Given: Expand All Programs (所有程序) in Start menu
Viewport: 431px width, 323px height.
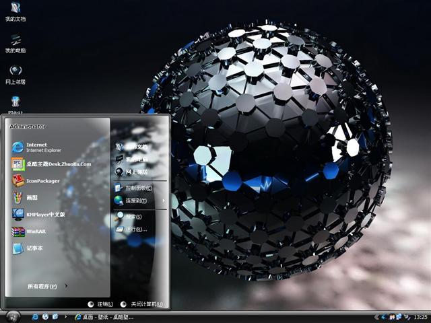Looking at the screenshot, I should [x=47, y=286].
